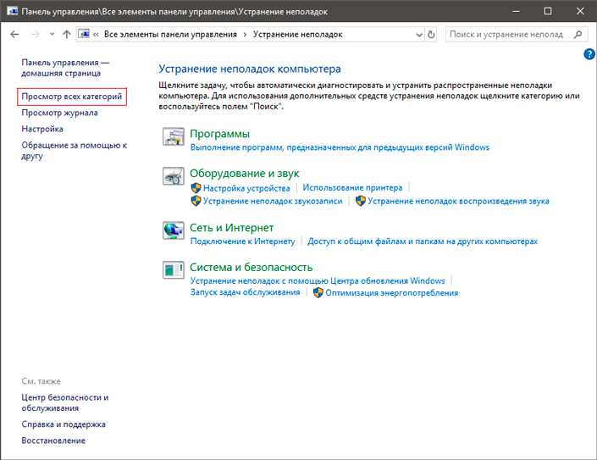The height and width of the screenshot is (460, 597).
Task: Open 'Устранение неполадок звукозаписи'
Action: pyautogui.click(x=273, y=201)
